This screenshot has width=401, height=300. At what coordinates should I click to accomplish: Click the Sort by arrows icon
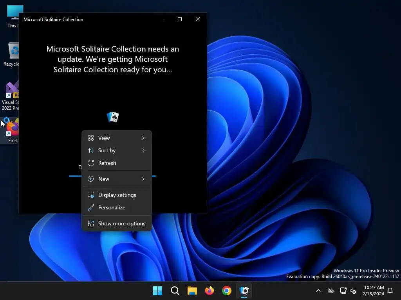tap(91, 150)
